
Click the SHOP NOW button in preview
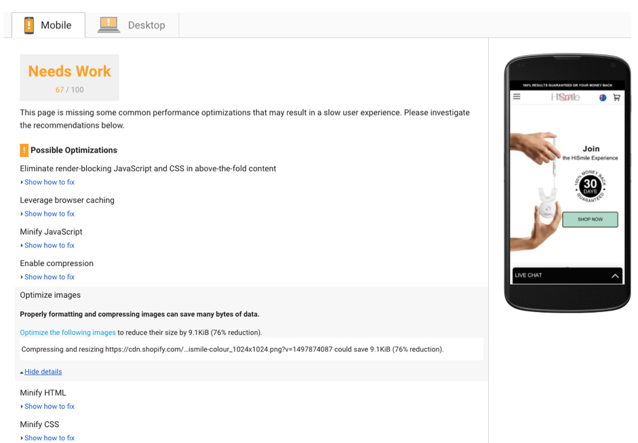pyautogui.click(x=590, y=219)
